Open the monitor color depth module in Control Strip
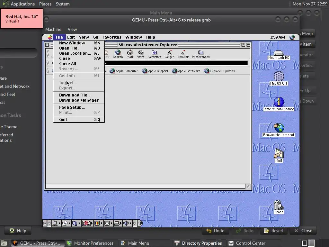Screen dimensions: 329x247 [x=98, y=223]
